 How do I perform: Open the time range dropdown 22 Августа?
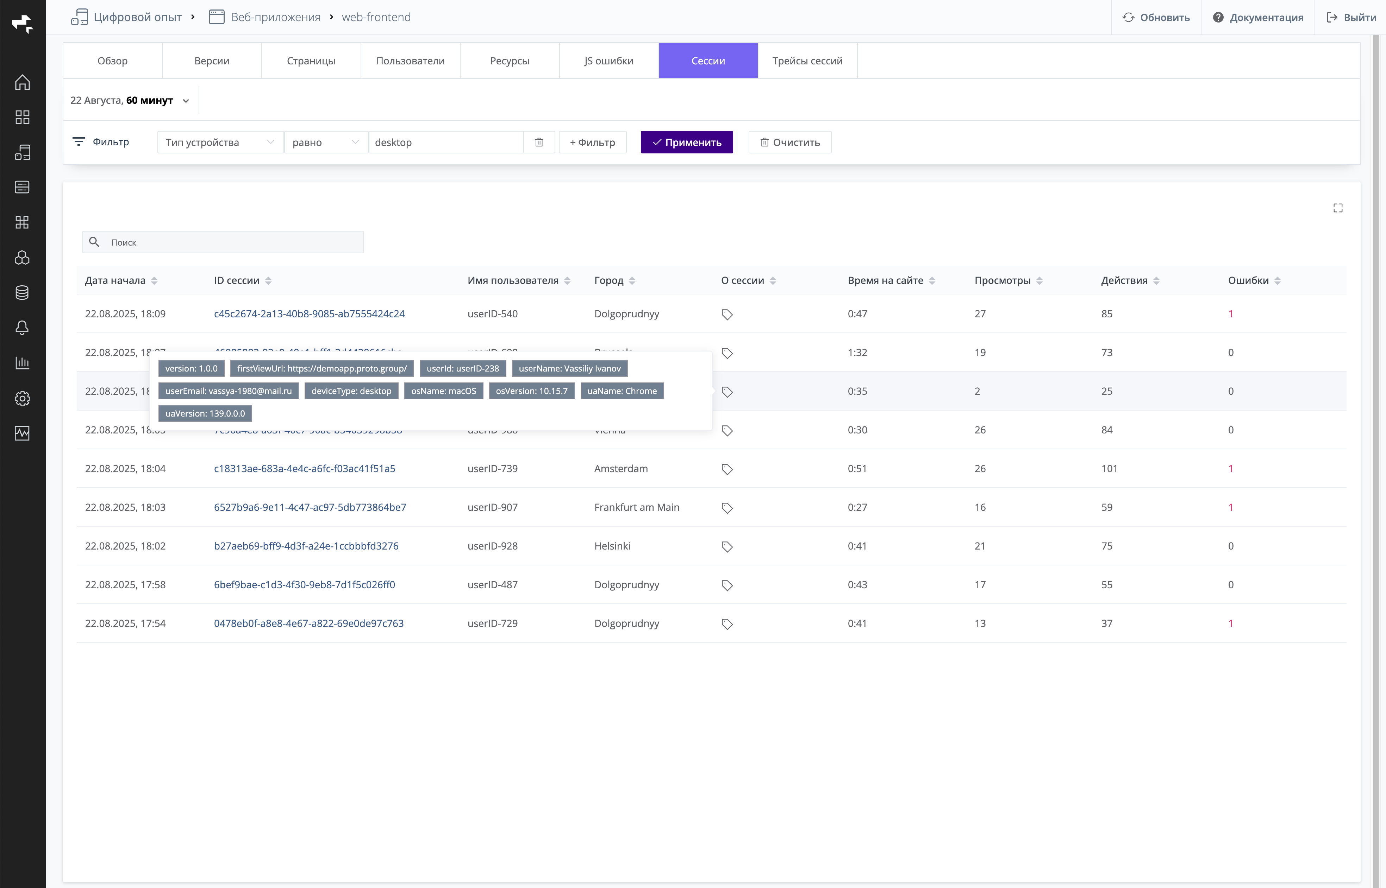pos(130,100)
